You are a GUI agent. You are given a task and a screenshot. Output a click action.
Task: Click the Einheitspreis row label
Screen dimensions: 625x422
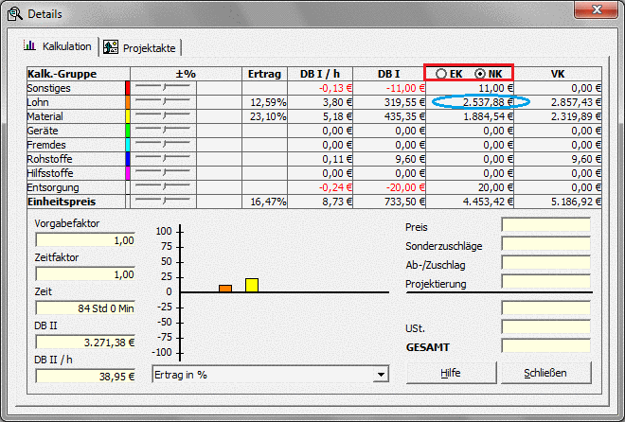click(62, 202)
